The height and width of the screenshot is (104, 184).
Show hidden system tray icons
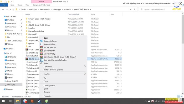click(146, 101)
